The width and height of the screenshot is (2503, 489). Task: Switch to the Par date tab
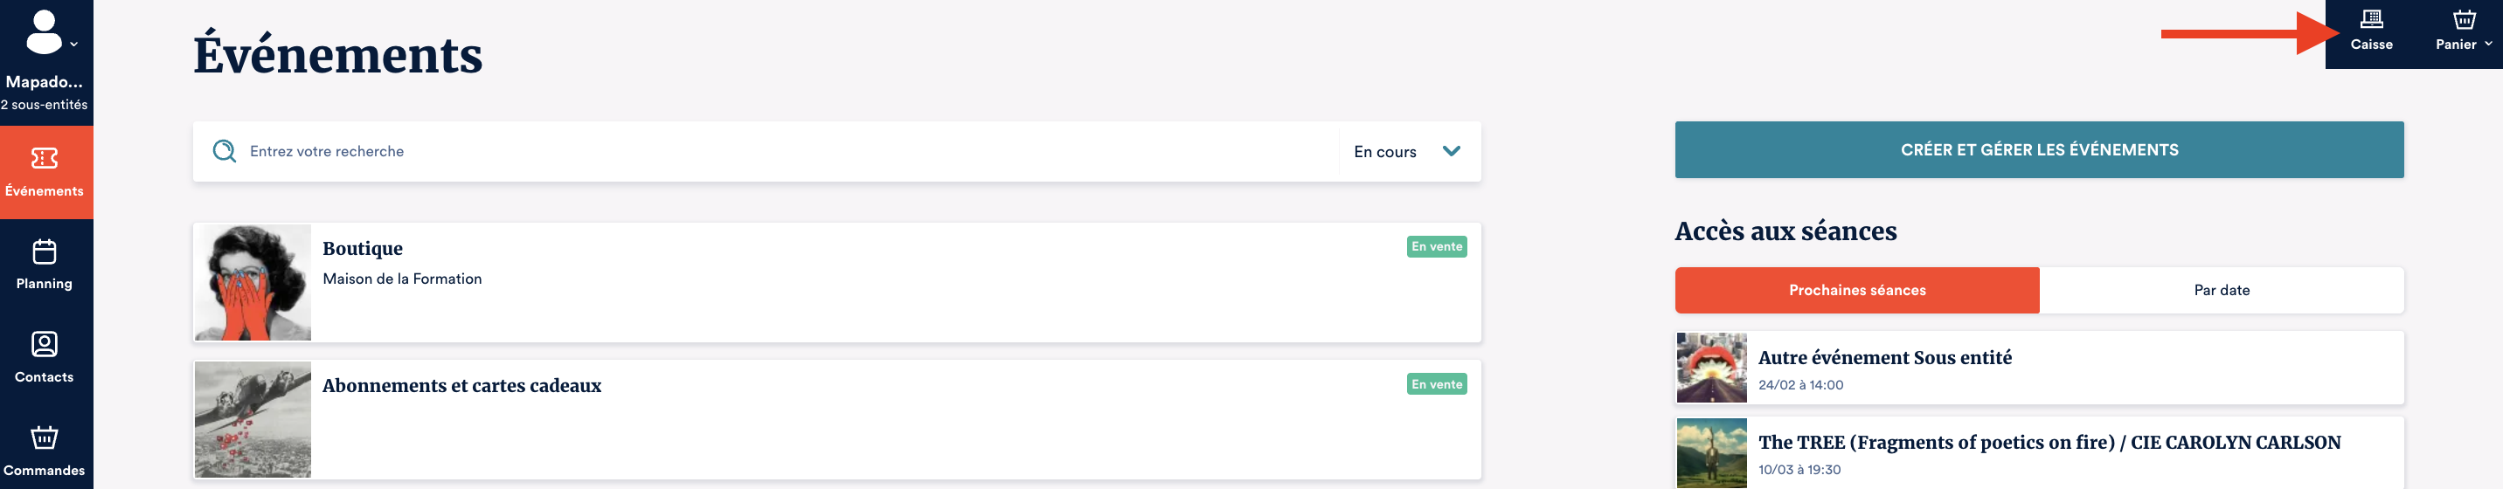click(x=2222, y=290)
